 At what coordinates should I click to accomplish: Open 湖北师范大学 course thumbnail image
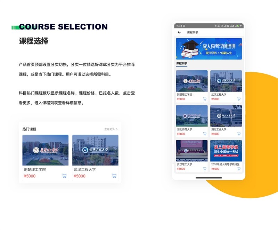[x=192, y=116]
